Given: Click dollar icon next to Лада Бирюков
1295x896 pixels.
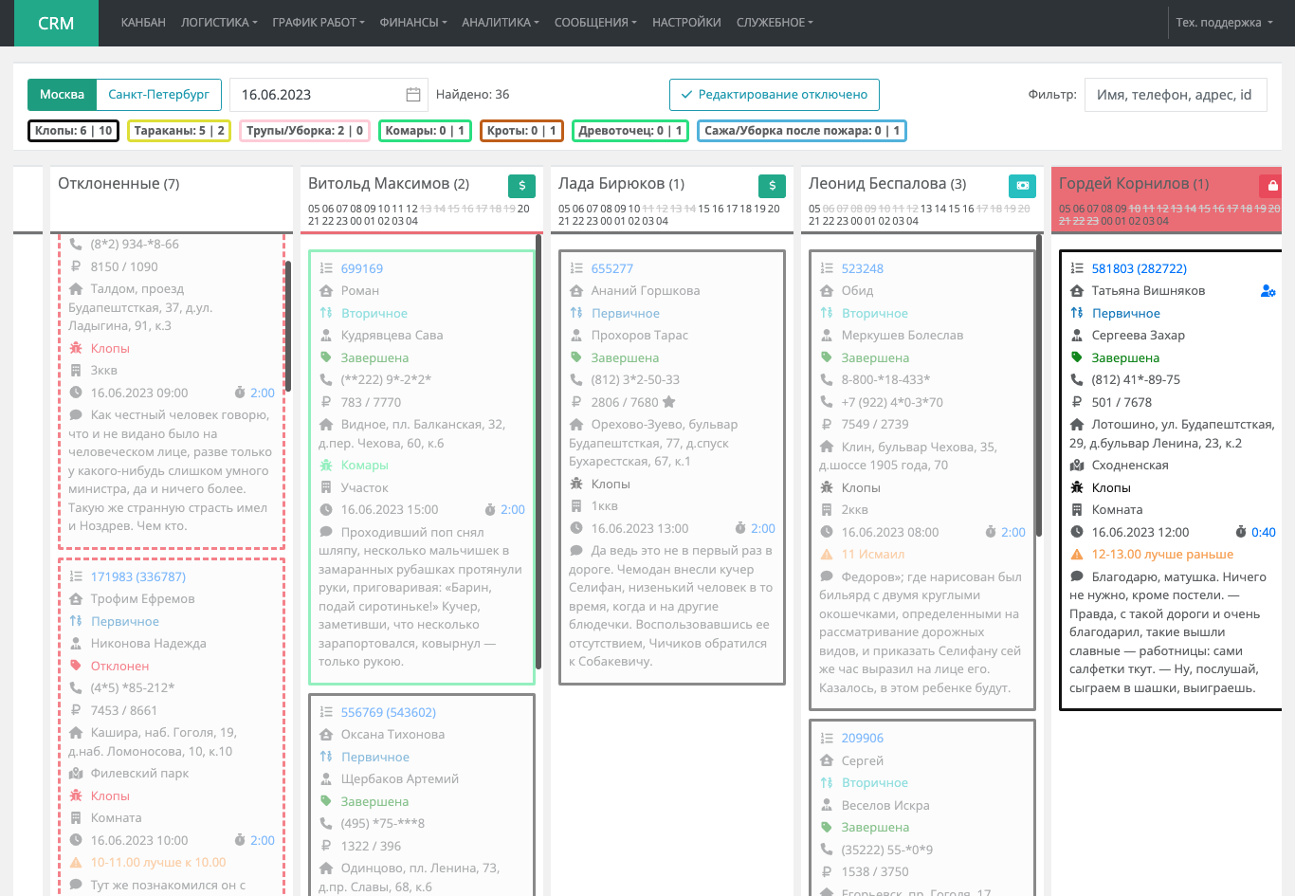Looking at the screenshot, I should pyautogui.click(x=772, y=186).
